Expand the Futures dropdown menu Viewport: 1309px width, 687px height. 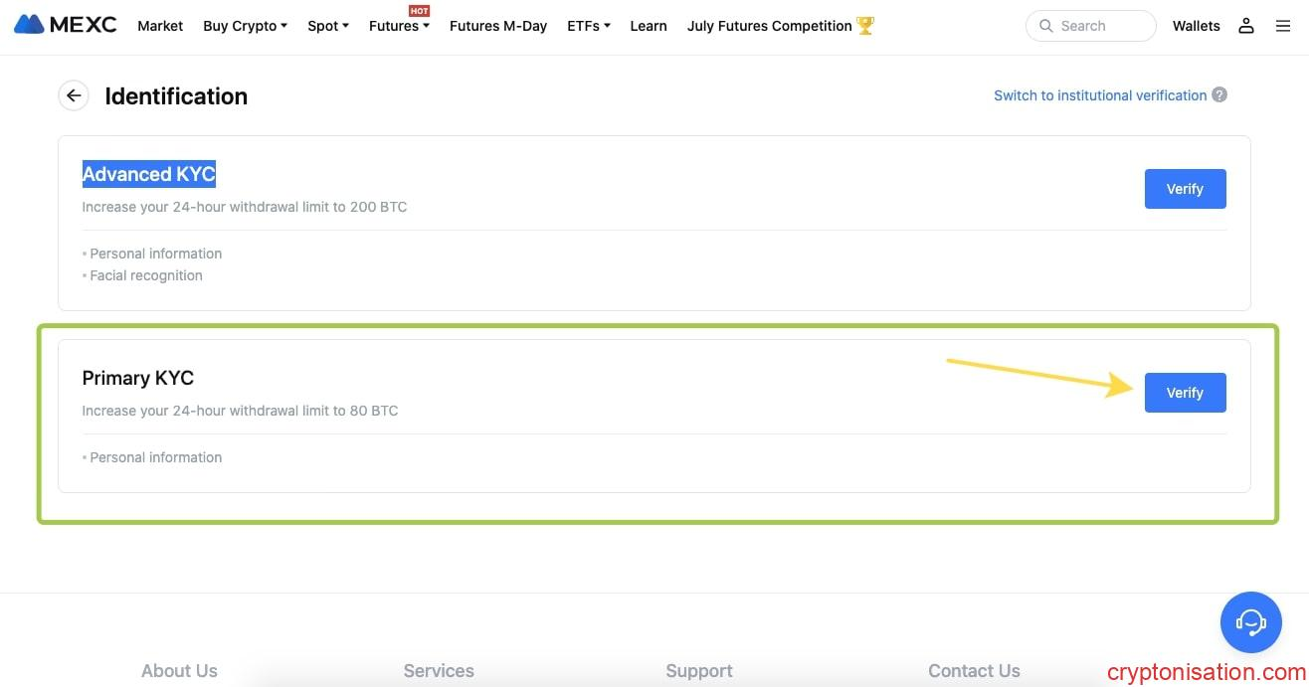click(x=398, y=26)
